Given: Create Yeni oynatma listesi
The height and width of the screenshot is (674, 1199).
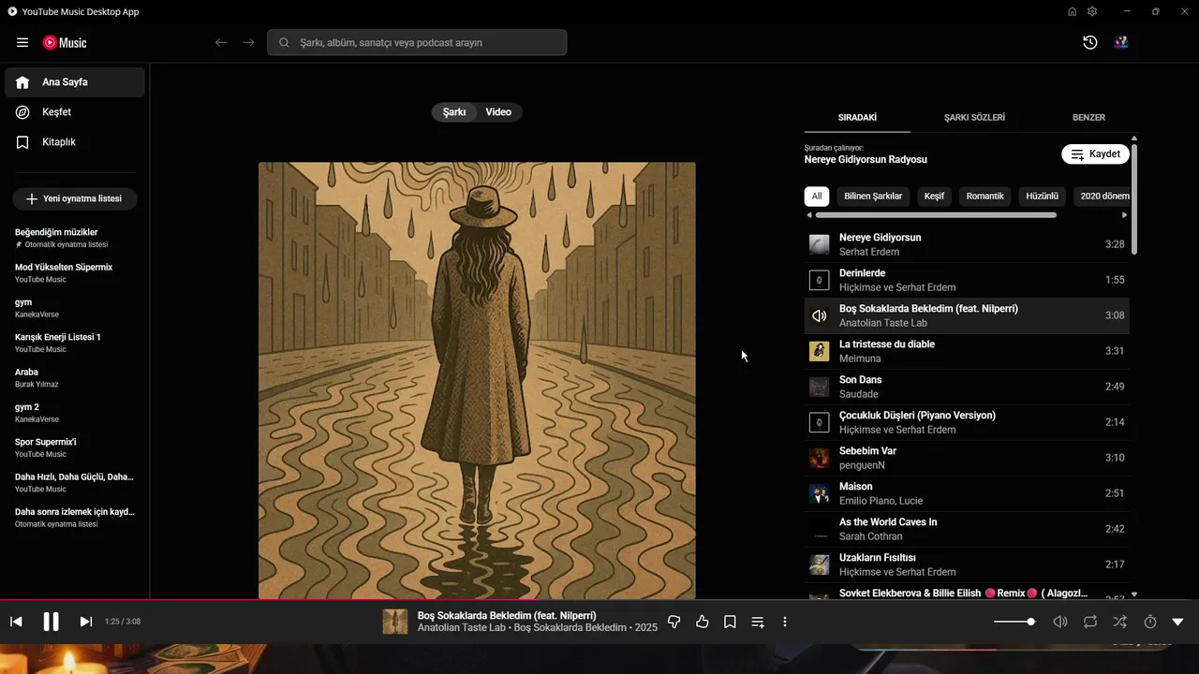Looking at the screenshot, I should click(x=75, y=199).
